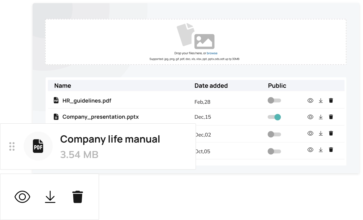363x220 pixels.
Task: Select the Company life manual title
Action: point(110,139)
